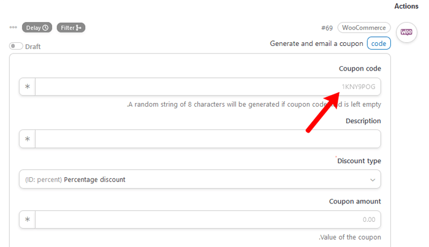This screenshot has width=429, height=247.
Task: Click the "Generate and email a coupon" title
Action: [x=316, y=44]
